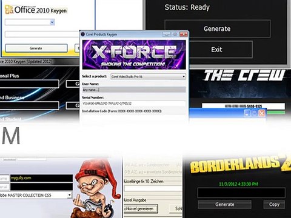Click the name field containing myguly.com
Image resolution: width=291 pixels, height=218 pixels.
point(41,178)
